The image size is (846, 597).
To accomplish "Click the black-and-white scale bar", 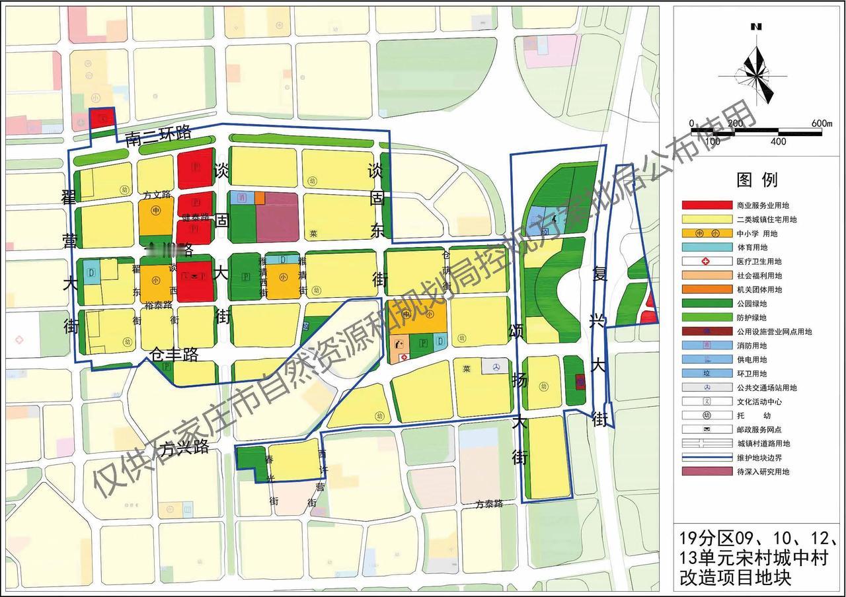I will point(756,131).
